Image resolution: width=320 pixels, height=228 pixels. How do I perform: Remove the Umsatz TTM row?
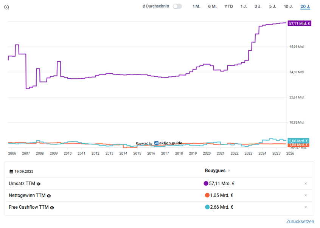306,184
